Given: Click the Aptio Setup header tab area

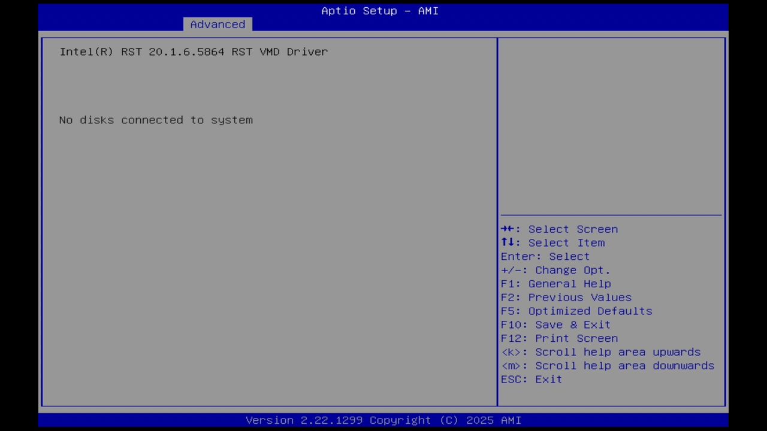Looking at the screenshot, I should 380,11.
